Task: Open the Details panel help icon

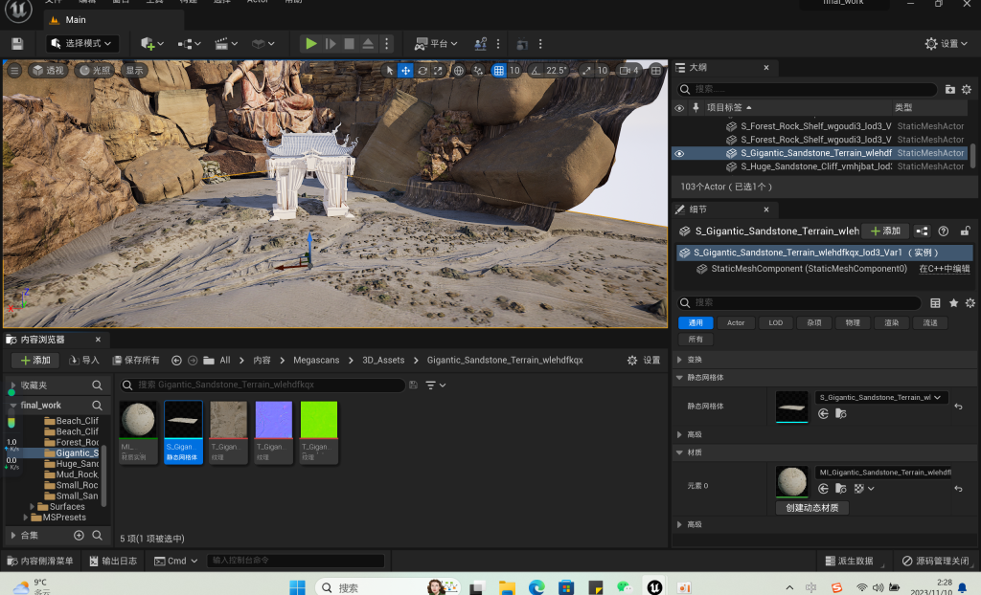Action: [x=944, y=231]
